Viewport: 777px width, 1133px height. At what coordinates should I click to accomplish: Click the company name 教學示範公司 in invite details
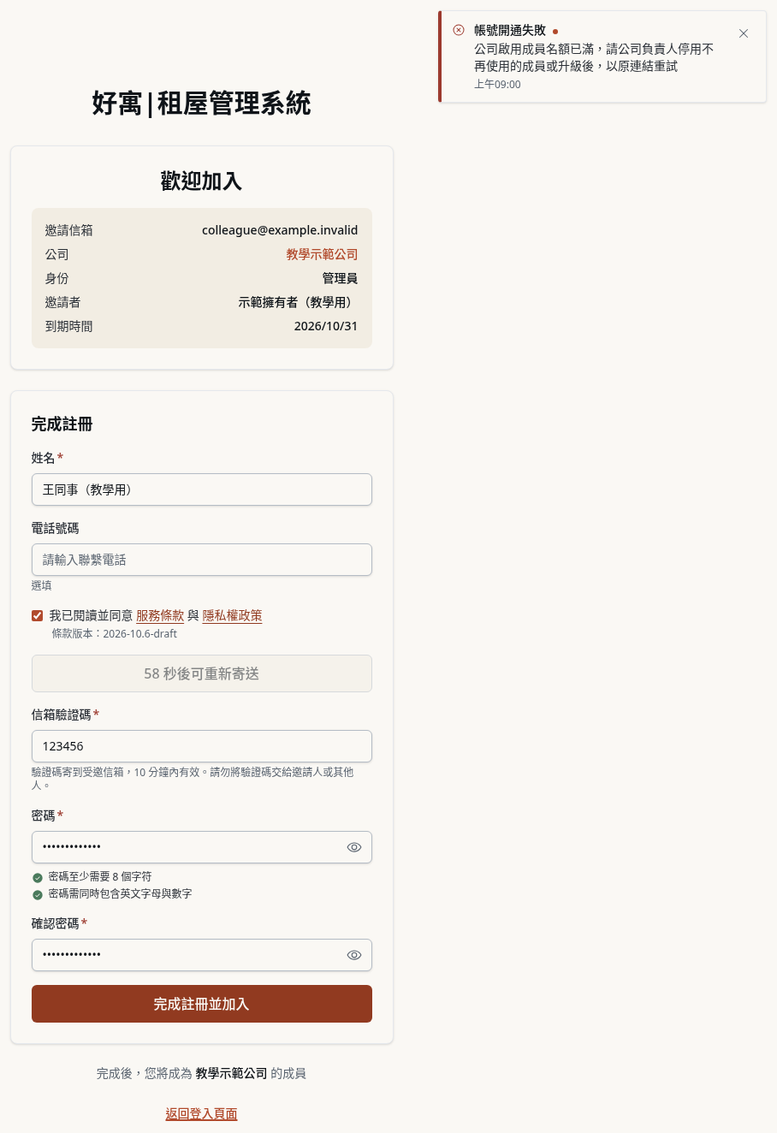(322, 254)
